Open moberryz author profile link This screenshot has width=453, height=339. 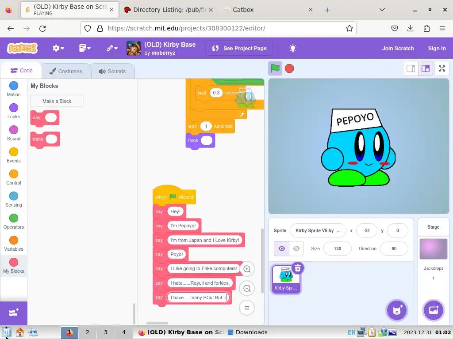point(163,53)
